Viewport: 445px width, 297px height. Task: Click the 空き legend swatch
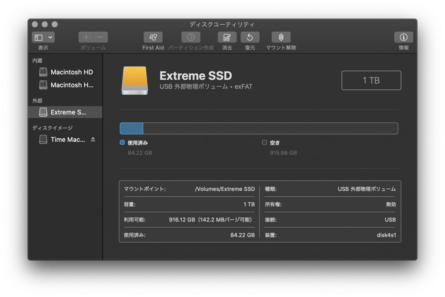pos(265,142)
